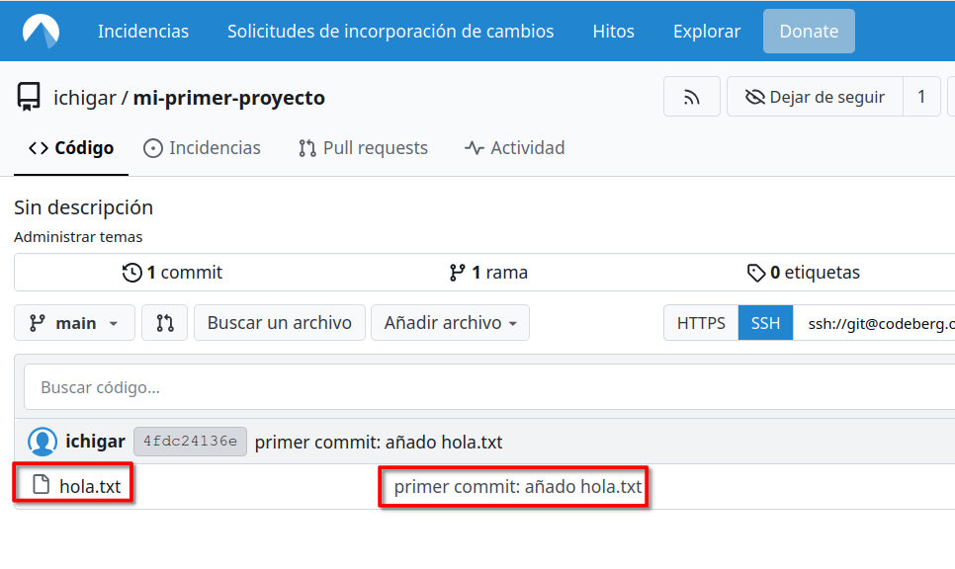Click the compare branches icon button
The width and height of the screenshot is (955, 569).
pyautogui.click(x=165, y=323)
